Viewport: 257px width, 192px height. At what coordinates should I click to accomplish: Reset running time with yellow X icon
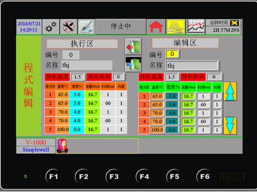click(234, 23)
